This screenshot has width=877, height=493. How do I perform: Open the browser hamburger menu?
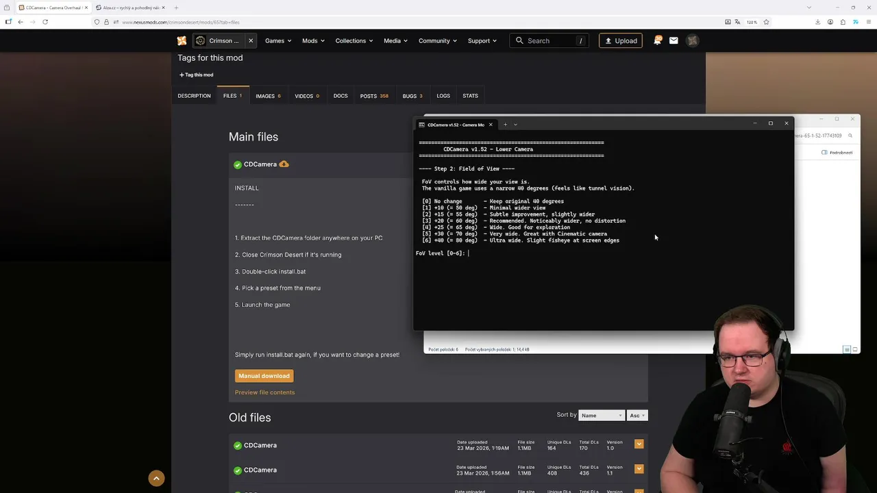868,22
